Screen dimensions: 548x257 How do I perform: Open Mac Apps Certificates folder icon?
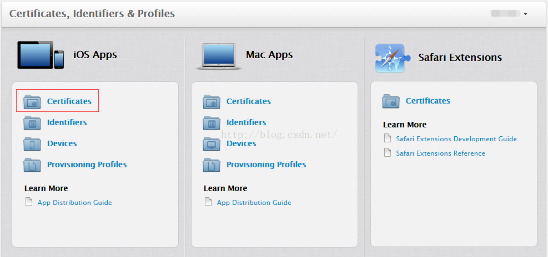click(x=212, y=101)
